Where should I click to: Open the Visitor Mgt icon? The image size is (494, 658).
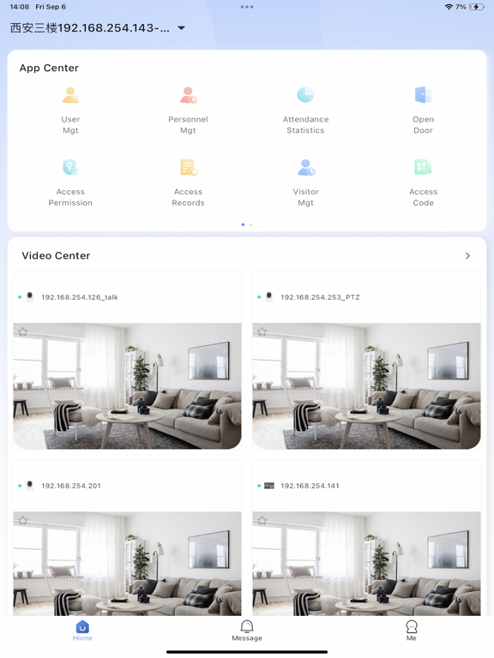pos(306,167)
